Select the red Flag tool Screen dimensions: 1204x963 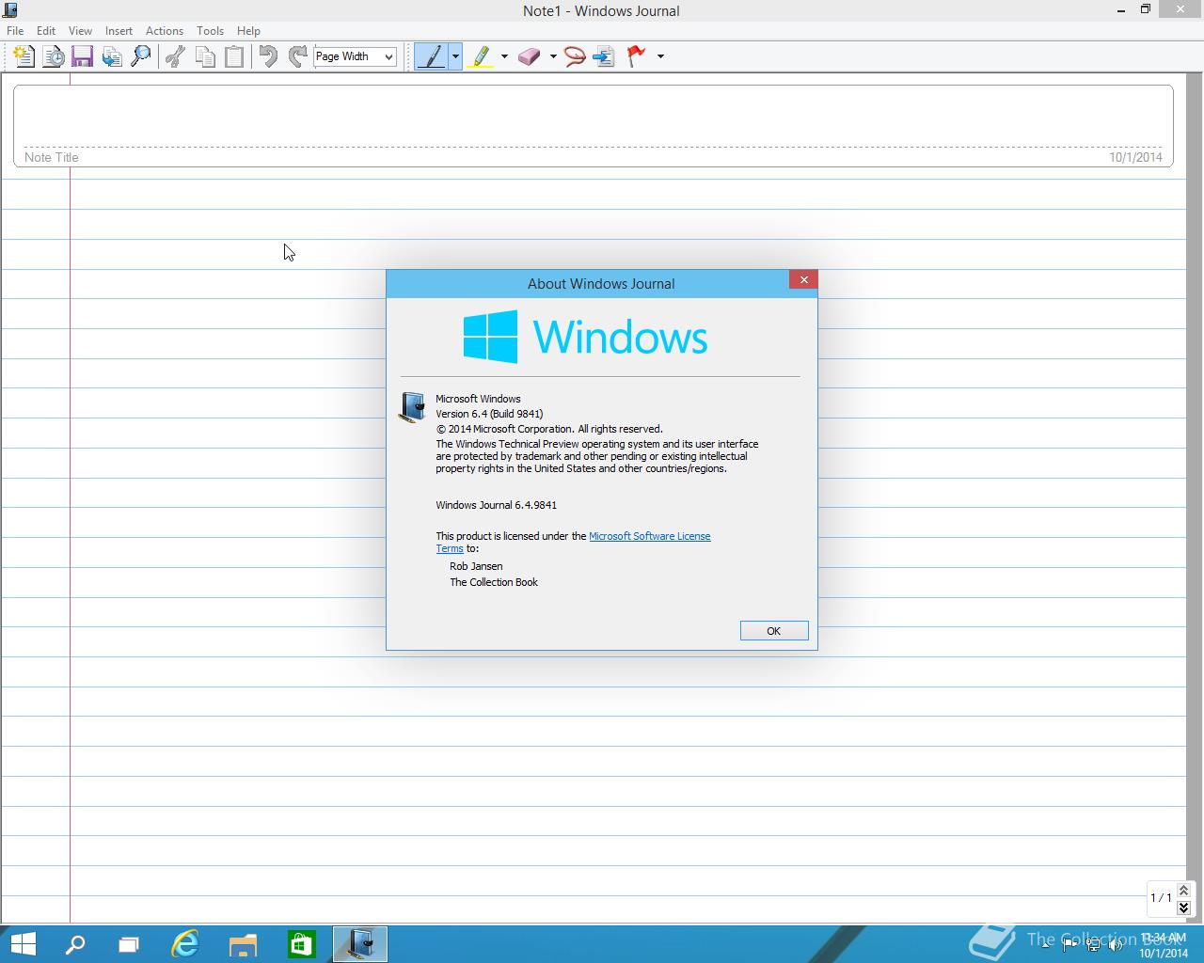[637, 56]
